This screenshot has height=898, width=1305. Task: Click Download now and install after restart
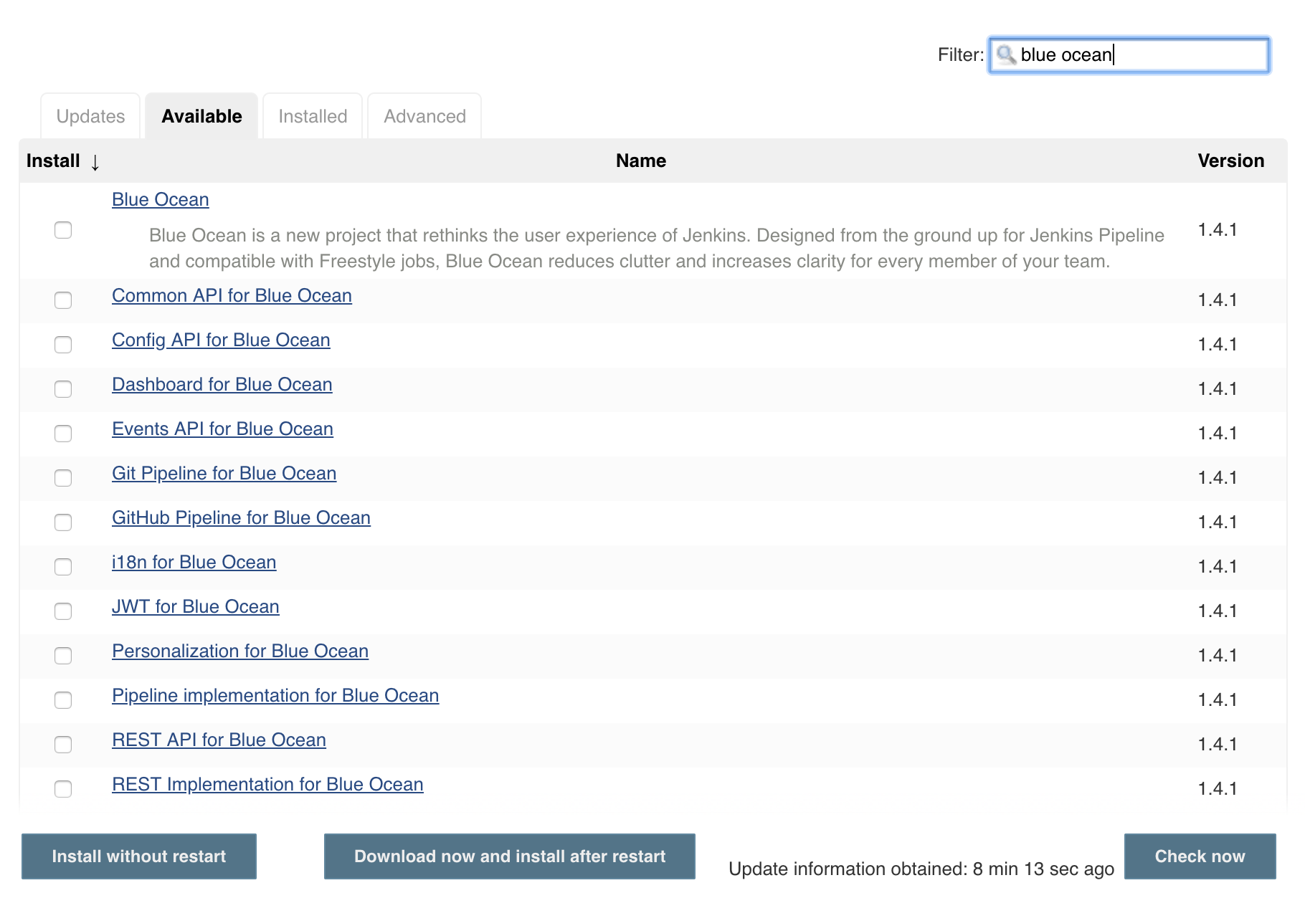(509, 856)
